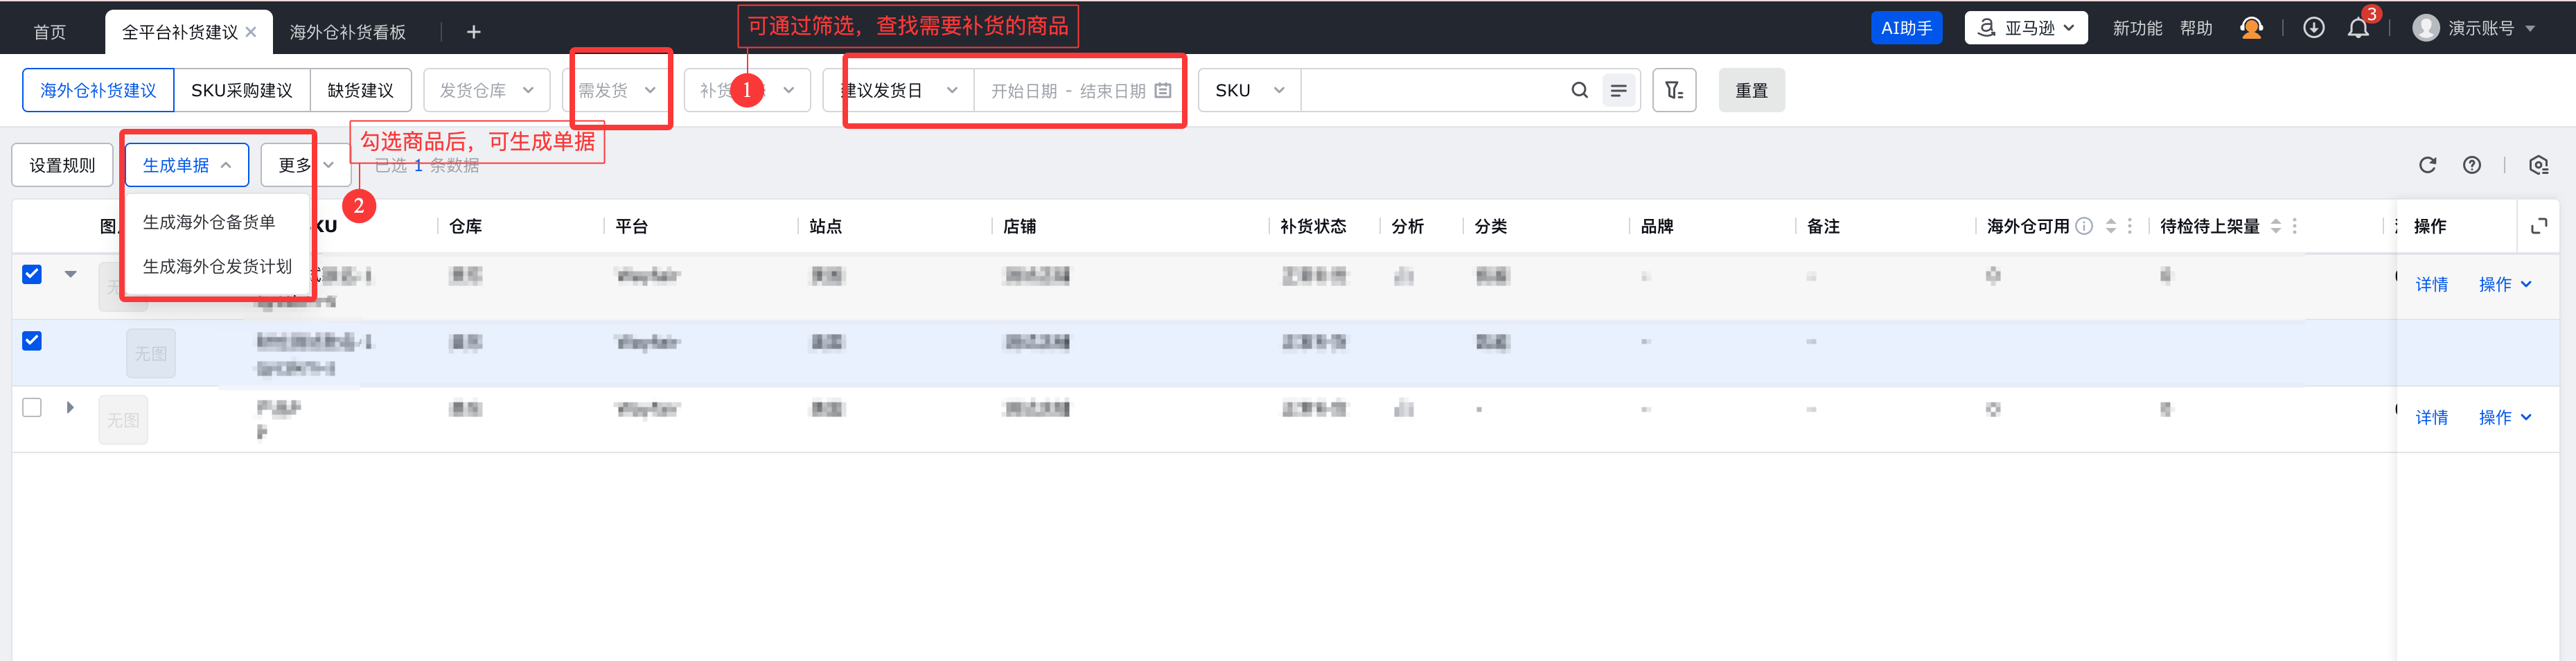The width and height of the screenshot is (2576, 661).
Task: Click the help question mark icon
Action: point(2471,165)
